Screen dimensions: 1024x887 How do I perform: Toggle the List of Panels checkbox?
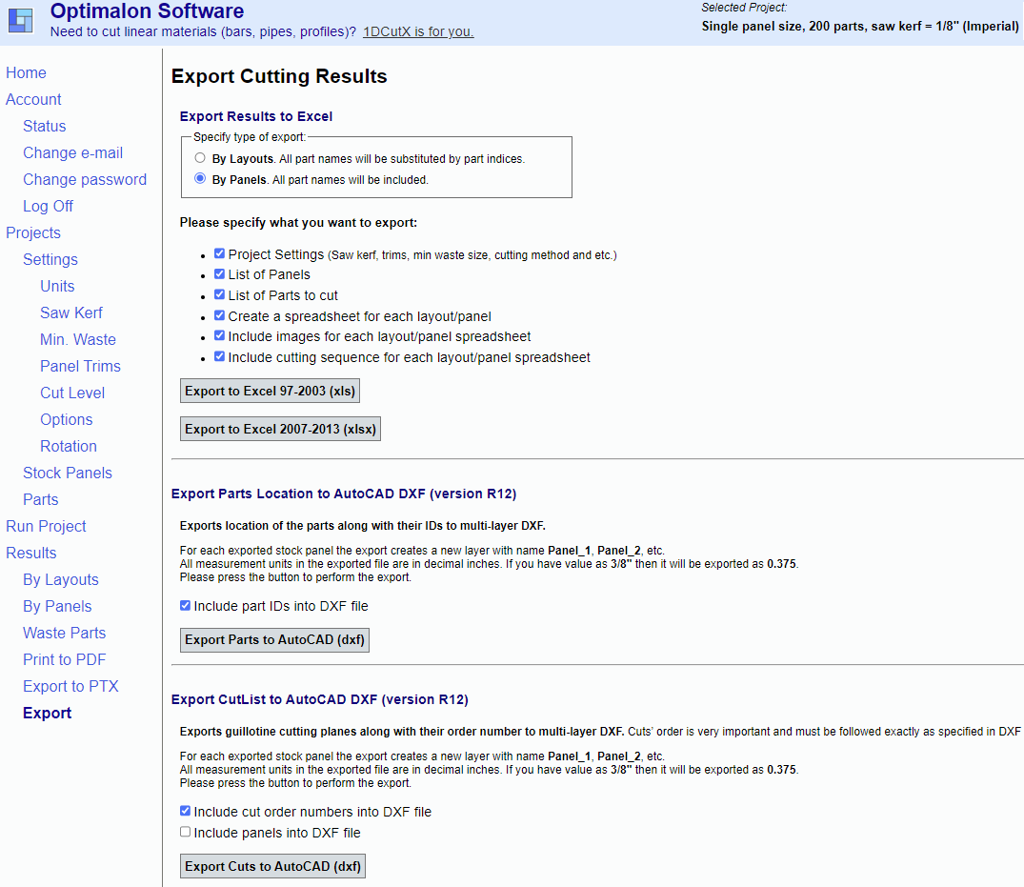point(220,274)
